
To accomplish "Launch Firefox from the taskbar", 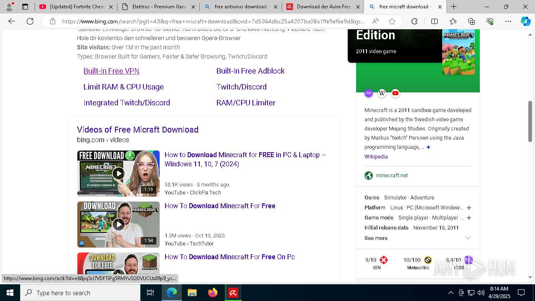I will 213,293.
